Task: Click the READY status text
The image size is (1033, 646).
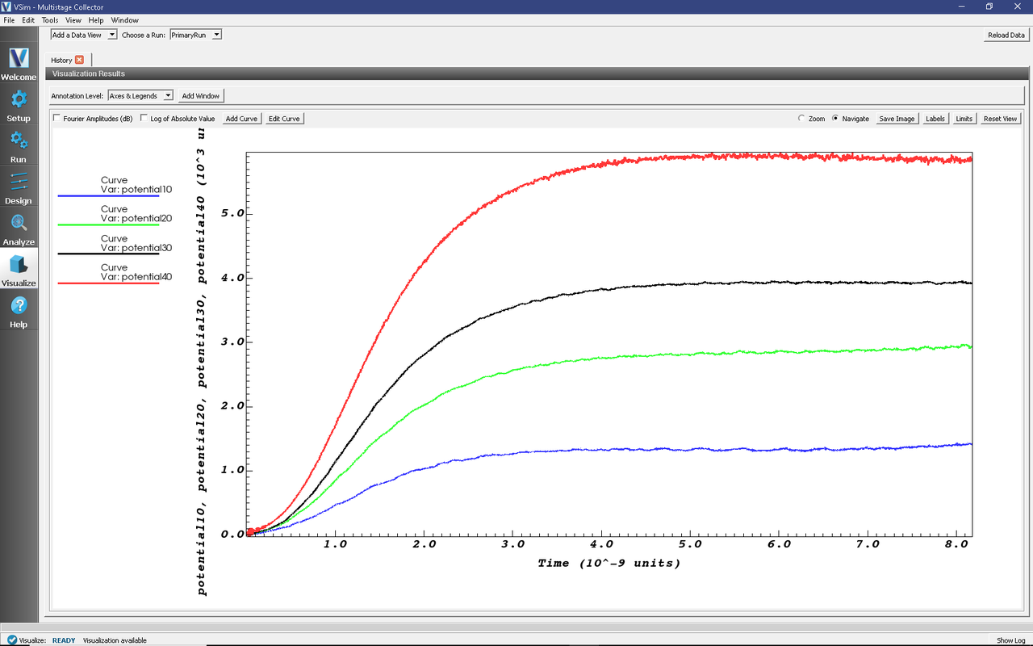Action: [x=64, y=640]
